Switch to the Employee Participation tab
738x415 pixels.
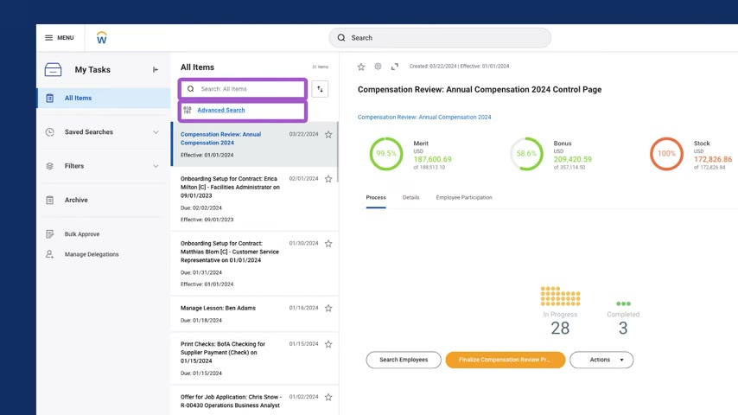[464, 197]
